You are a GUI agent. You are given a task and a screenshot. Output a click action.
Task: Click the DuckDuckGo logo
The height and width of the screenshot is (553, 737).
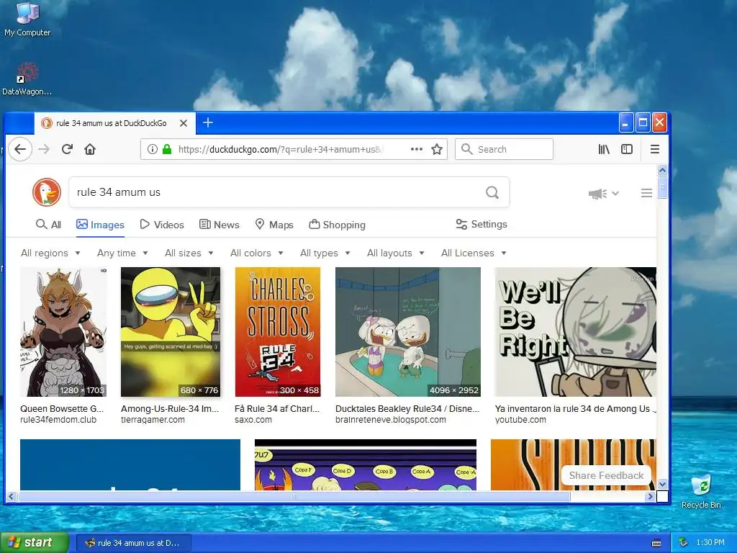pos(47,192)
